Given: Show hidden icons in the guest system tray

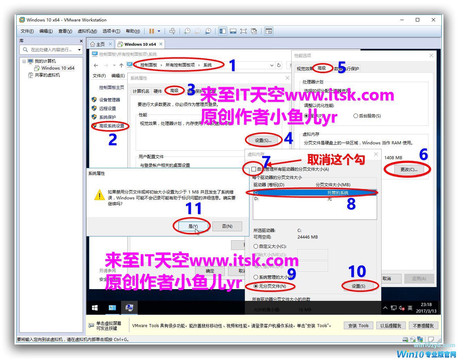Looking at the screenshot, I should point(385,308).
